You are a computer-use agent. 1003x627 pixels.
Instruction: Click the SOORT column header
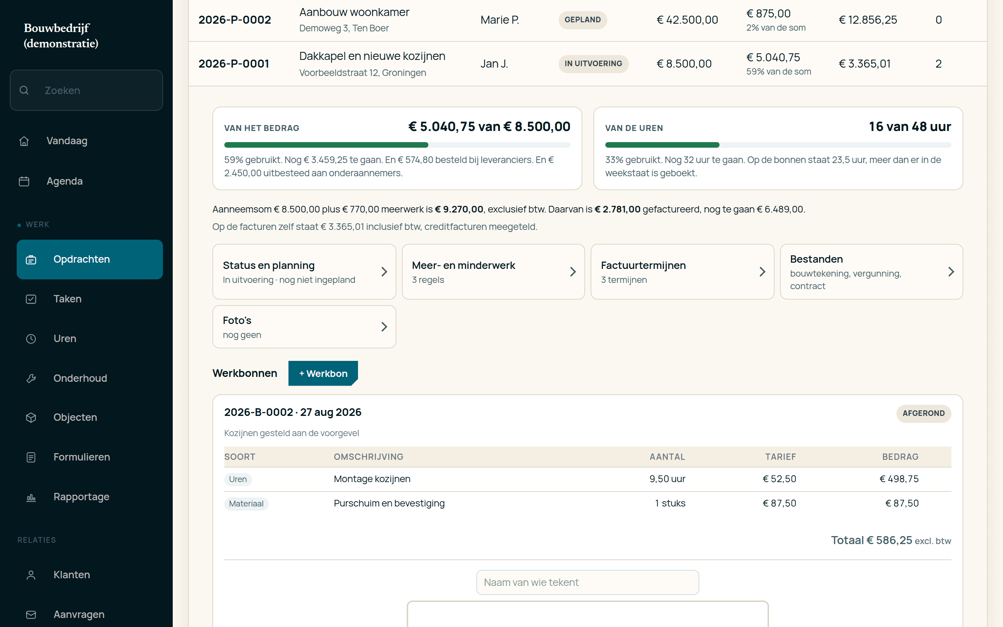click(240, 457)
